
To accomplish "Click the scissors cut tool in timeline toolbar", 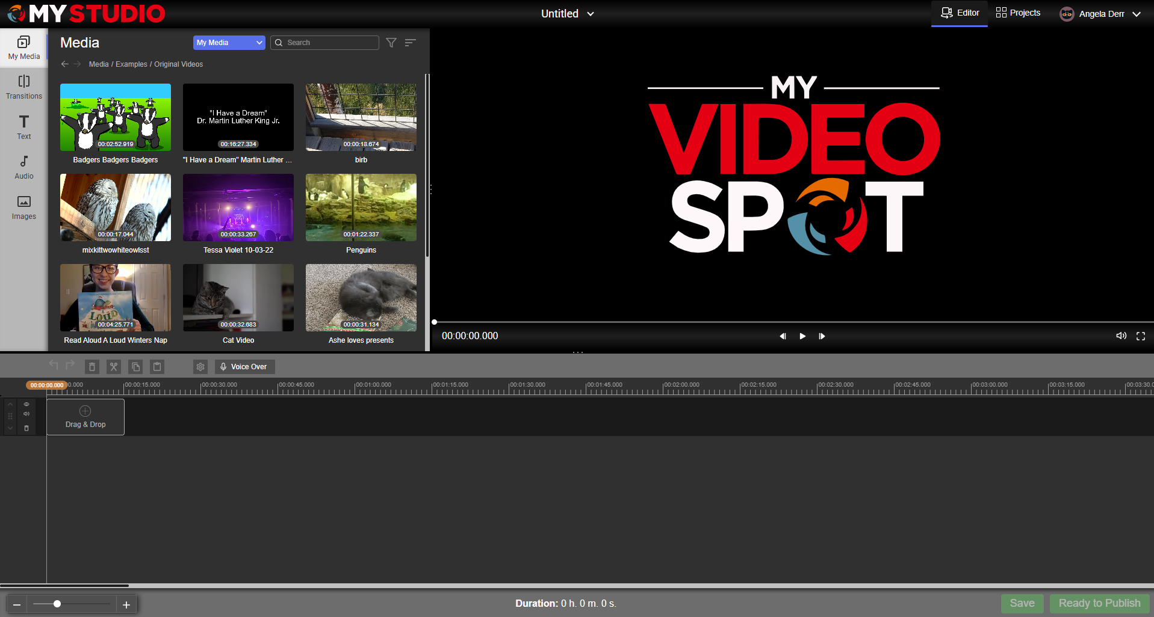I will (x=114, y=367).
